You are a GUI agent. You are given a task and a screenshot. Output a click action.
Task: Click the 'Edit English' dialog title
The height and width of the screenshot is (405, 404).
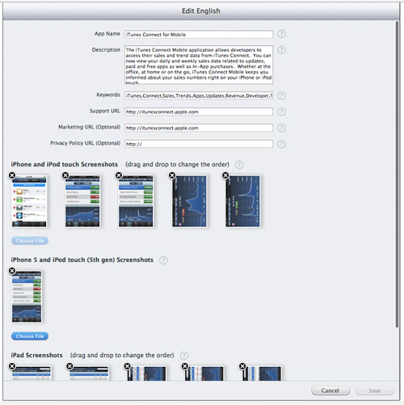click(x=201, y=11)
